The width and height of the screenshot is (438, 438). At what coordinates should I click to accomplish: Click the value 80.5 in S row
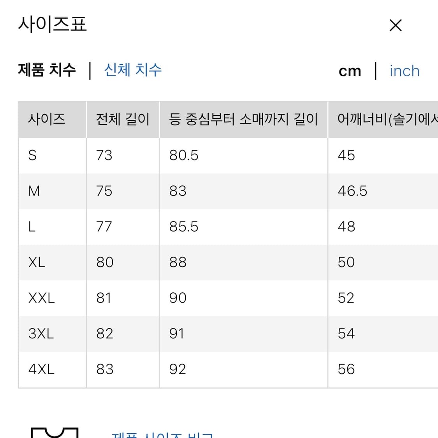183,155
